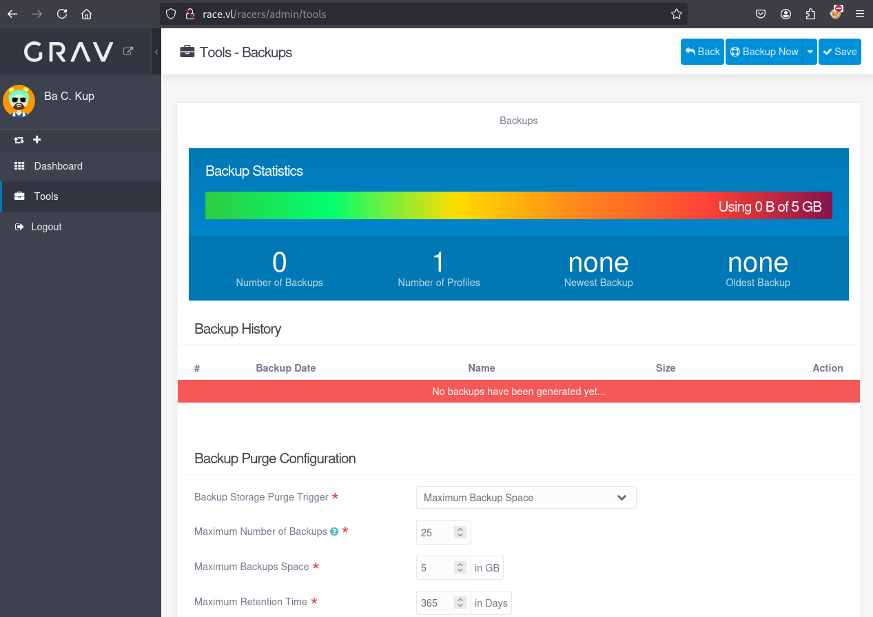Open the tracking protection shield icon
This screenshot has width=873, height=617.
point(171,14)
